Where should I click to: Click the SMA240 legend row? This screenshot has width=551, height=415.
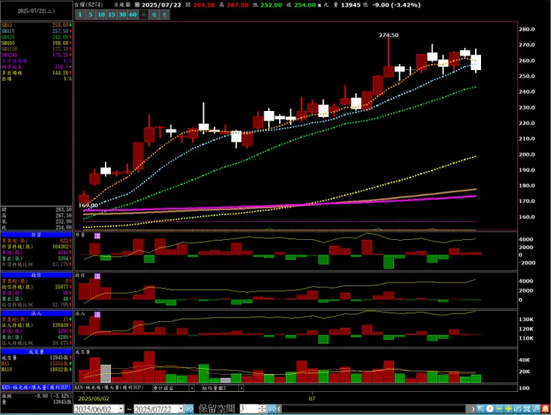pyautogui.click(x=36, y=55)
